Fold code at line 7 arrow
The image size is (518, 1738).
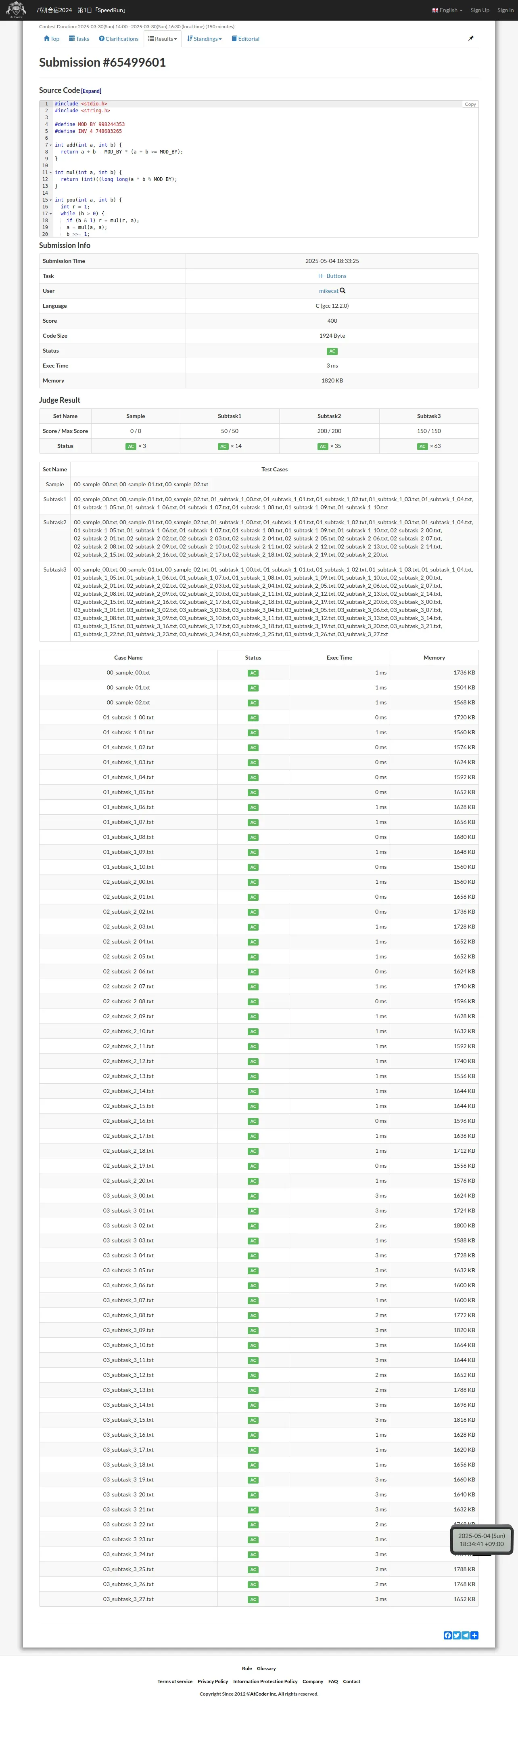pos(50,145)
